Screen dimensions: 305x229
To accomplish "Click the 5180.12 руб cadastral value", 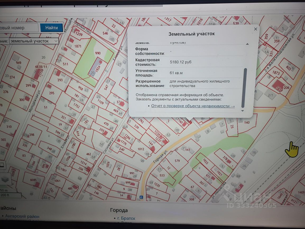I will click(x=181, y=62).
